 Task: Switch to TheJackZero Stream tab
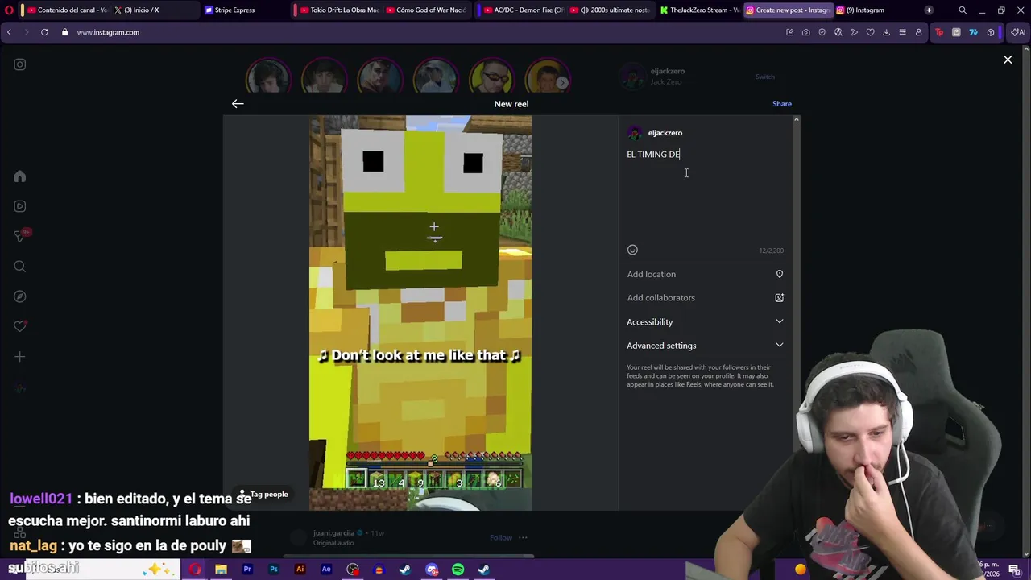pyautogui.click(x=699, y=10)
